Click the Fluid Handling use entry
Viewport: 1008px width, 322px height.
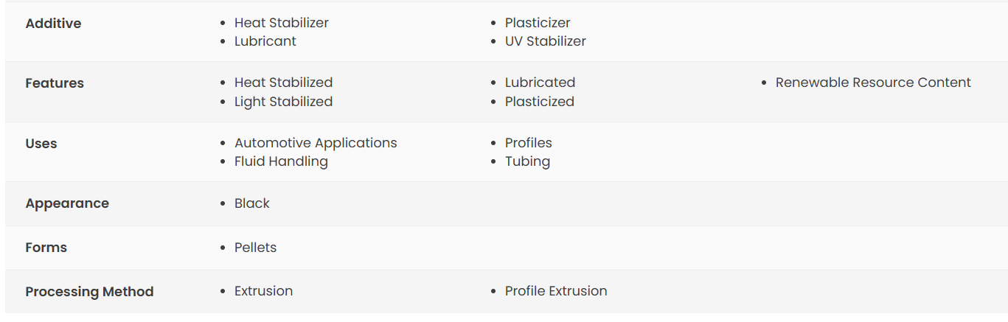(281, 161)
